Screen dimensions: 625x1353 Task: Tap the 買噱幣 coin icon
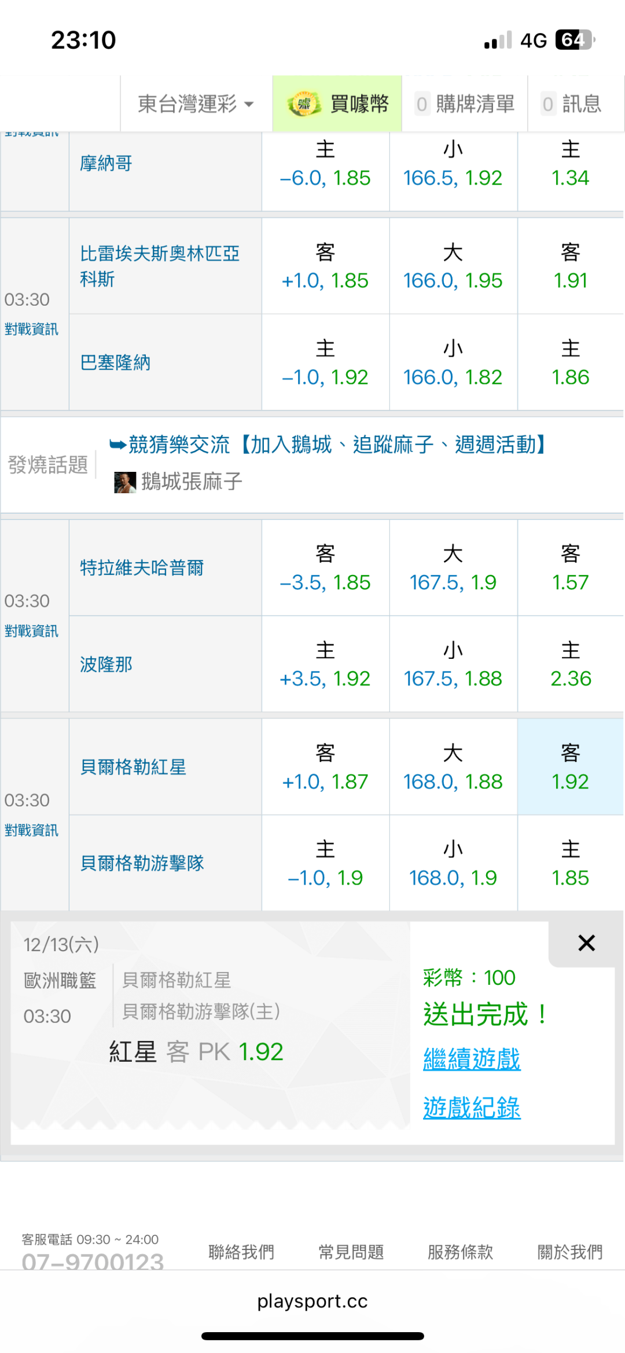point(304,104)
